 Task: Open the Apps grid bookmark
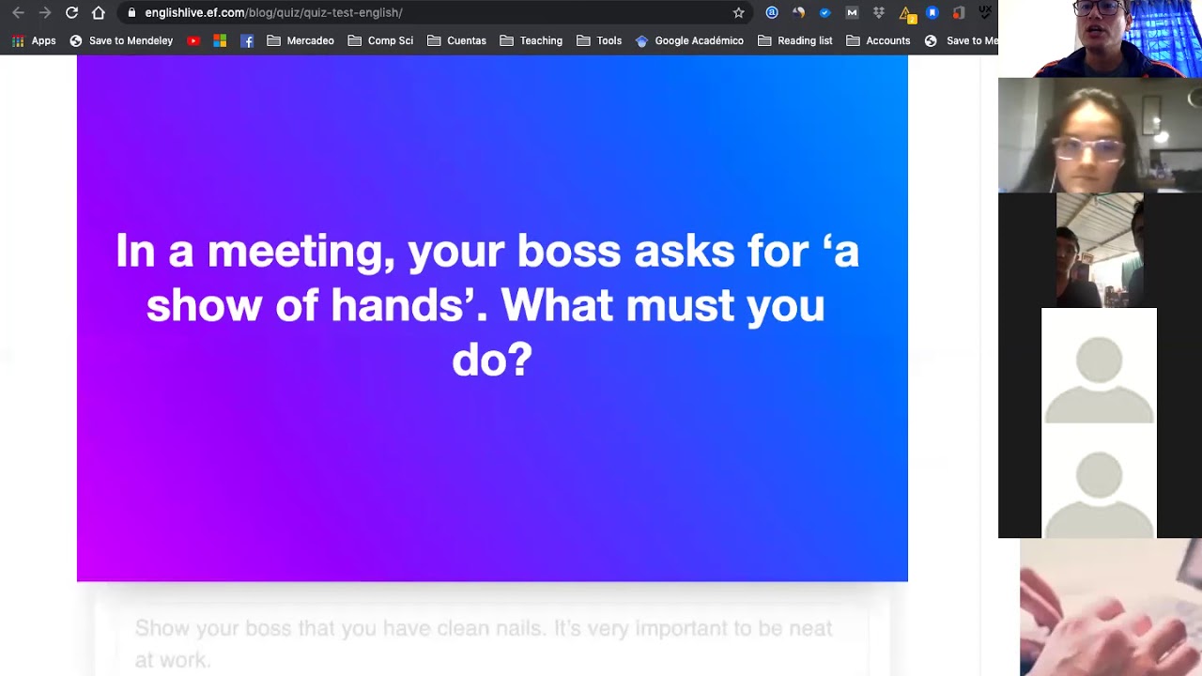(x=34, y=41)
